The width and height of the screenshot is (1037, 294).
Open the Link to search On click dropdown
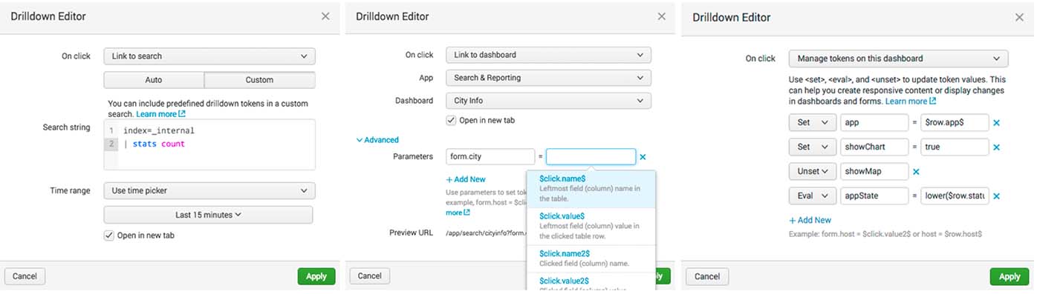click(x=209, y=56)
